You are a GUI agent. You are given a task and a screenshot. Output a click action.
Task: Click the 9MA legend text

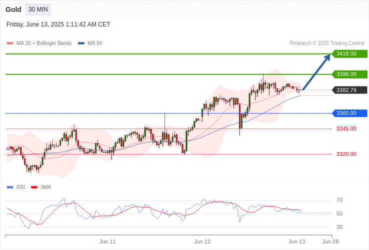click(46, 187)
